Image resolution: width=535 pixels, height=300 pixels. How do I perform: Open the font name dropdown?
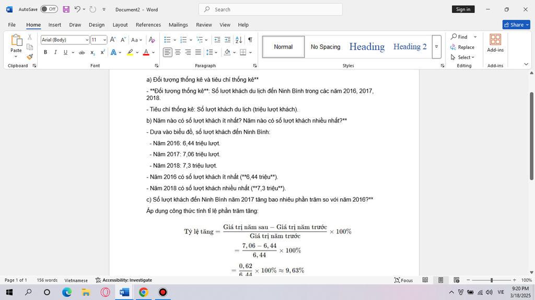coord(87,40)
